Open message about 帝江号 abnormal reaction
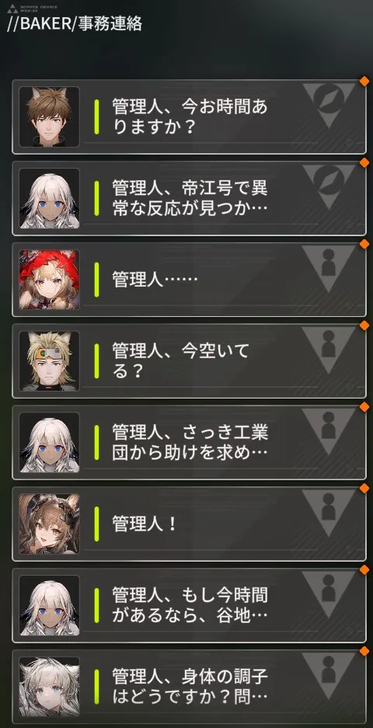The width and height of the screenshot is (373, 728). pos(189,198)
